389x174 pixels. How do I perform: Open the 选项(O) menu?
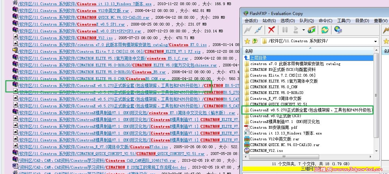tap(288, 20)
